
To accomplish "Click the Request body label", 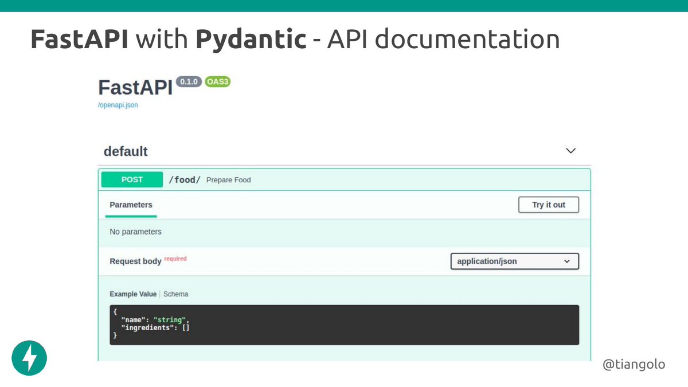I will 136,261.
